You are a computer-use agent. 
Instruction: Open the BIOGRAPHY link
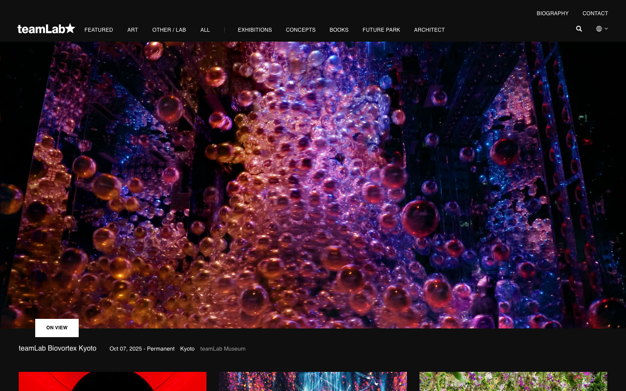coord(553,13)
